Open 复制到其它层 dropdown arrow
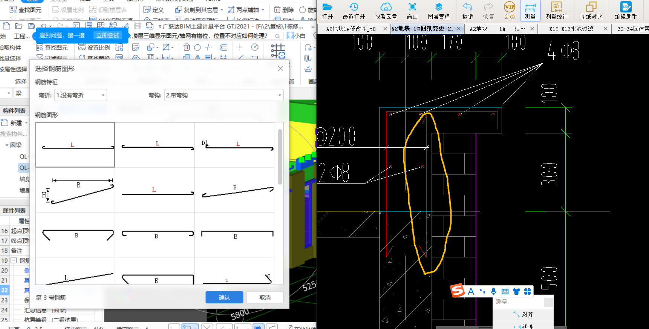 click(x=222, y=10)
